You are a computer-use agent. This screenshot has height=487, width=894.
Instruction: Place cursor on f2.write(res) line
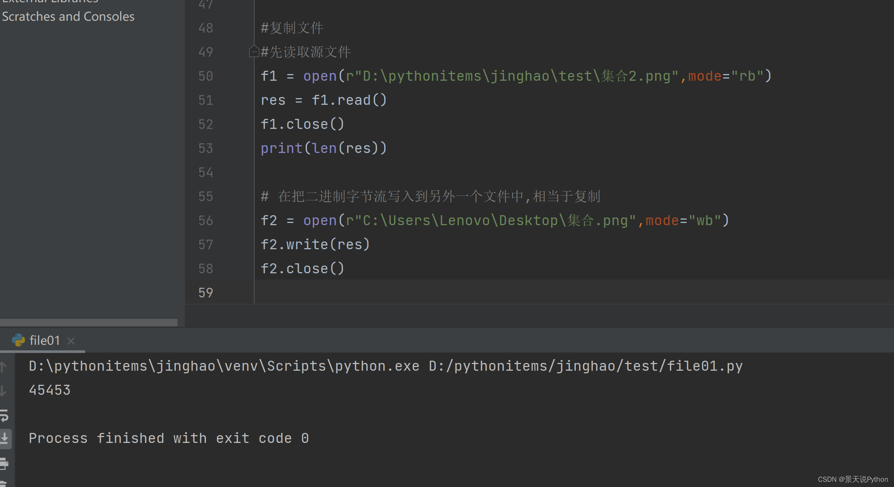[x=315, y=245]
